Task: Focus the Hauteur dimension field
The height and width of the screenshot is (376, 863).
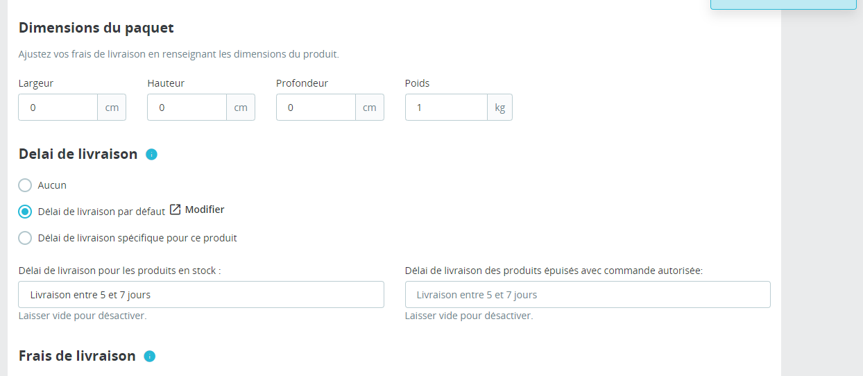Action: pos(187,108)
